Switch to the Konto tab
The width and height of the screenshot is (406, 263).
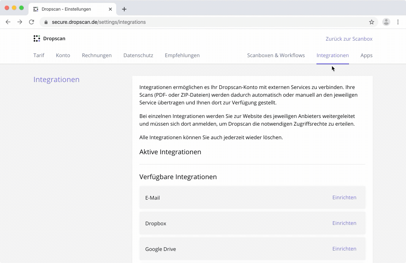click(63, 55)
